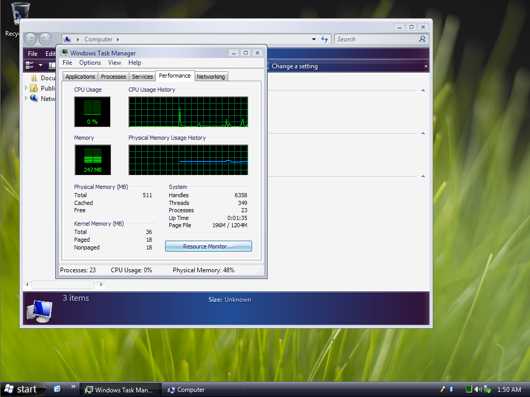The image size is (530, 397).
Task: Click the Search box in Computer window
Action: 376,39
